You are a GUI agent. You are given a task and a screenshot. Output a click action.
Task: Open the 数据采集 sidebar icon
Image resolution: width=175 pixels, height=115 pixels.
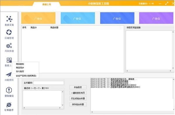(9, 19)
